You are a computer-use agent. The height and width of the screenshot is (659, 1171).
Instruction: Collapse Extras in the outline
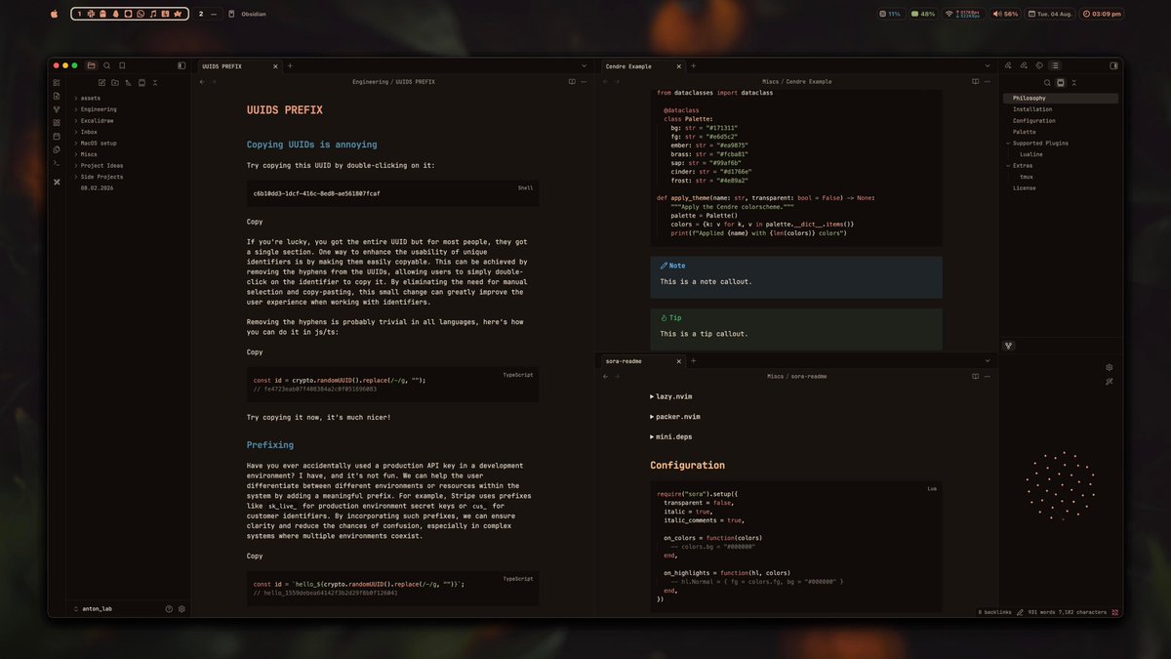1008,166
